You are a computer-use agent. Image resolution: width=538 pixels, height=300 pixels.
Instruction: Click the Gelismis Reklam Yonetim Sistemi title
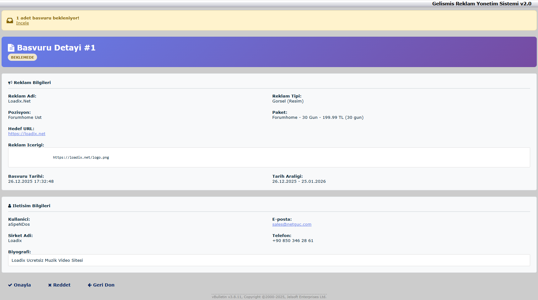[482, 4]
